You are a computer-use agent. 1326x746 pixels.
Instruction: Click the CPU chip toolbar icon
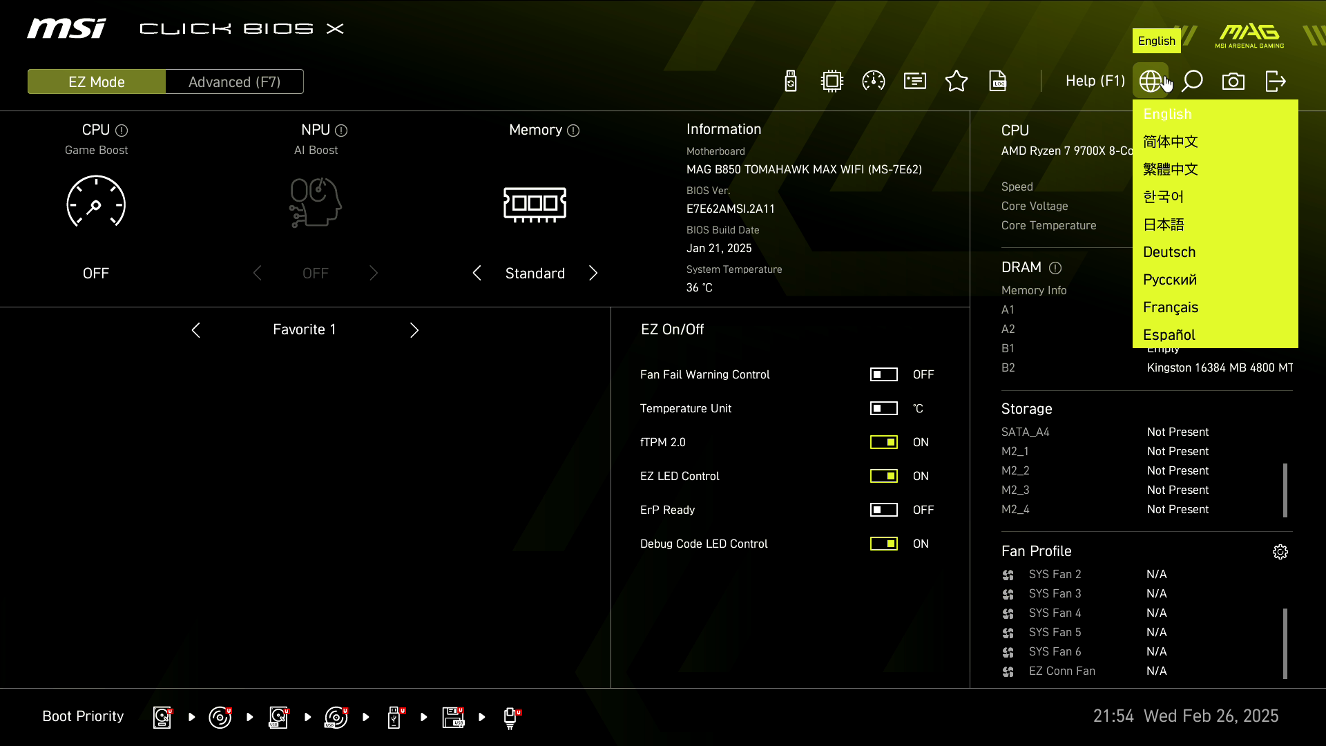point(832,82)
